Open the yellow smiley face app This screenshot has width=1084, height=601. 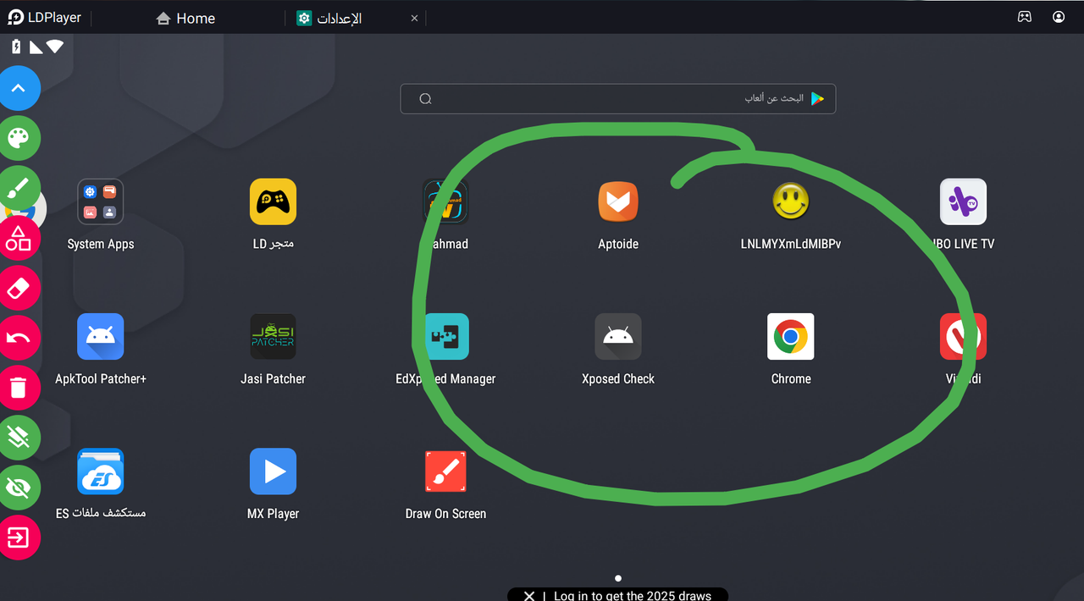pyautogui.click(x=791, y=201)
